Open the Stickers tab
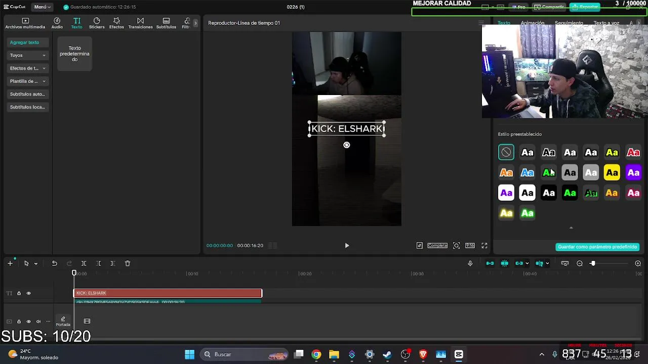Image resolution: width=648 pixels, height=364 pixels. [x=97, y=23]
